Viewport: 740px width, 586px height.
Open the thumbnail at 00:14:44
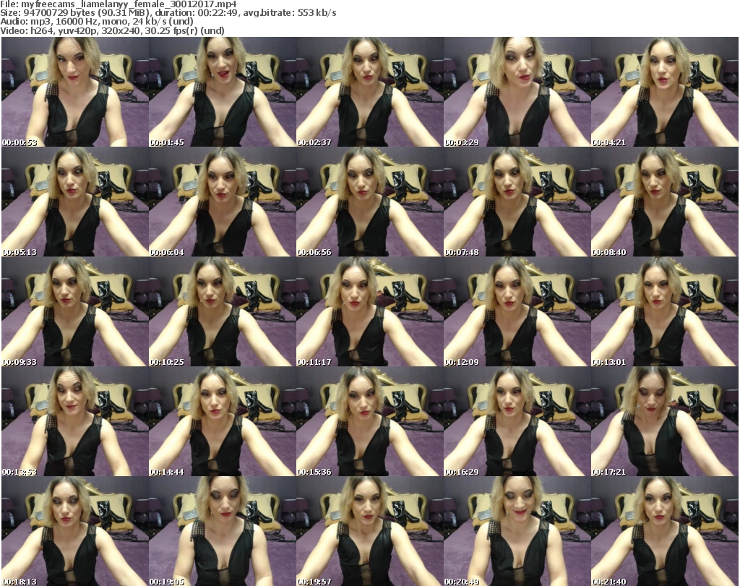[x=223, y=422]
